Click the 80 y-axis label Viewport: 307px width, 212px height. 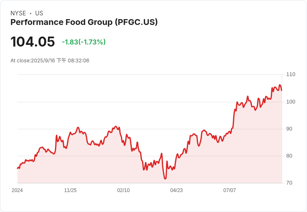coord(289,156)
